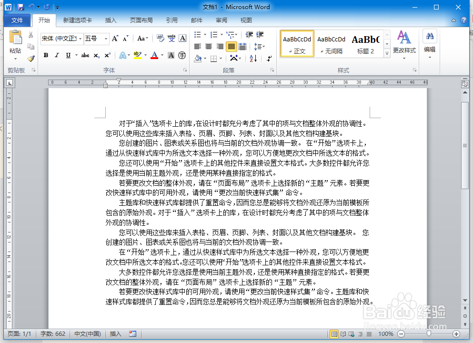This screenshot has height=343, width=473.
Task: Apply Superscript to text
Action: click(107, 54)
